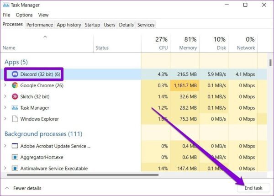Click the AggregatorHost.exe process icon

click(x=15, y=157)
